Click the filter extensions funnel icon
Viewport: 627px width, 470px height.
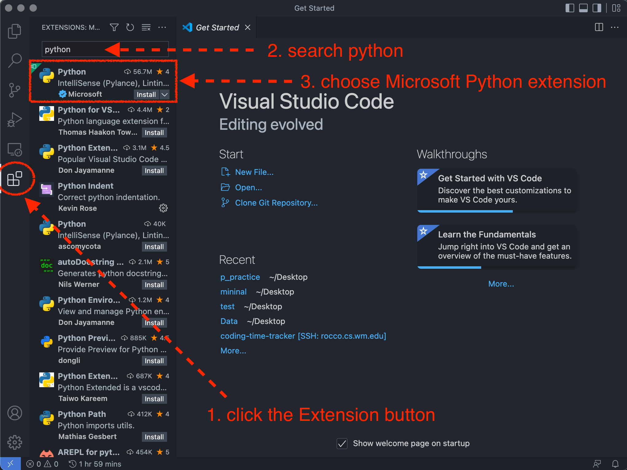click(x=114, y=28)
